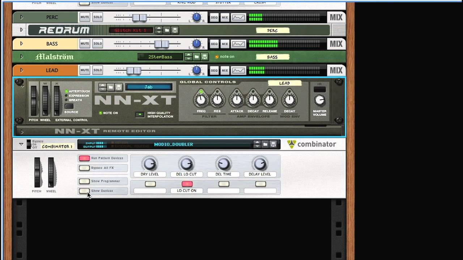Click the PERC channel pan knob

point(196,17)
